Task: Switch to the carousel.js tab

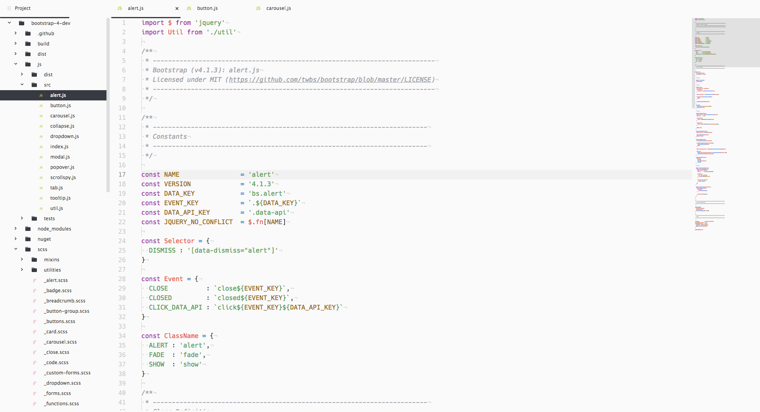Action: point(284,8)
